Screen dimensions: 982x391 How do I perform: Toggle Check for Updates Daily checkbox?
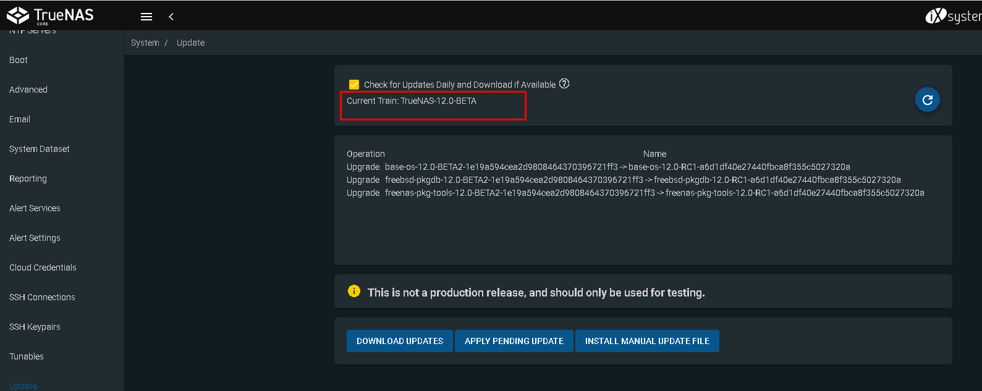click(x=354, y=85)
